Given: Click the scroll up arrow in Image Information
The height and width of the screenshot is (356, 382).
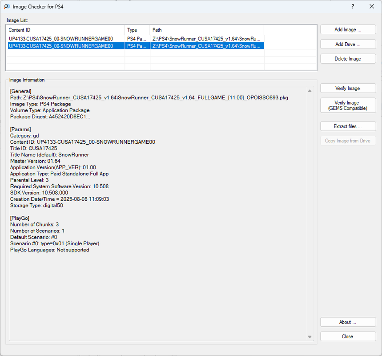Looking at the screenshot, I should (310, 91).
